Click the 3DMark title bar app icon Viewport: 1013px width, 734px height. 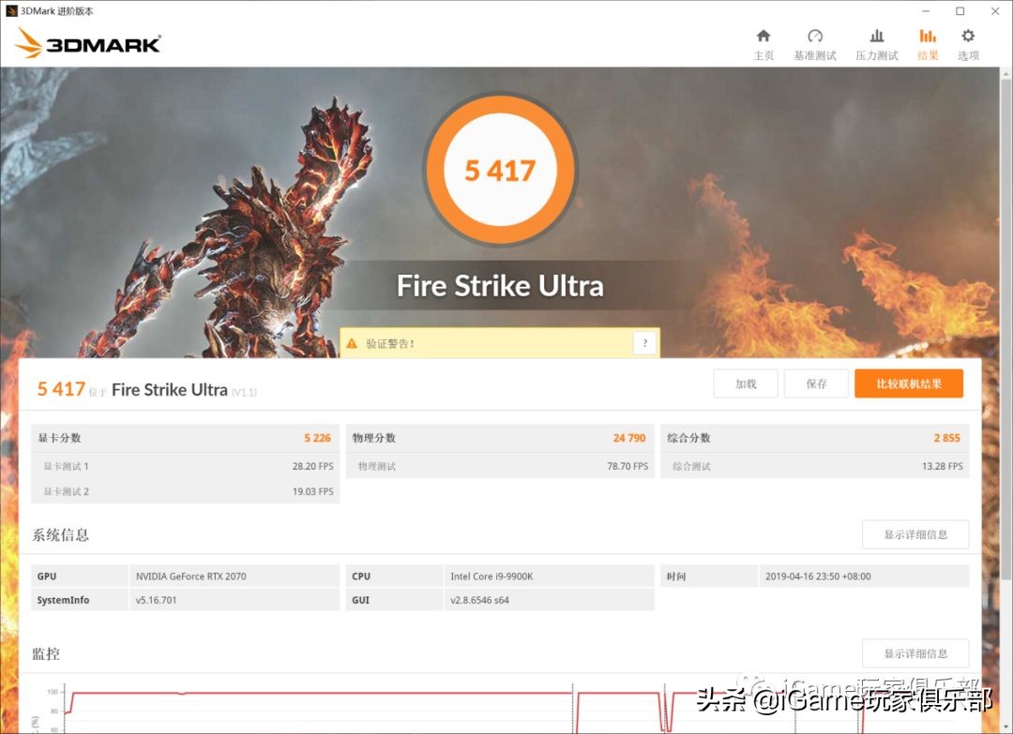[x=11, y=11]
